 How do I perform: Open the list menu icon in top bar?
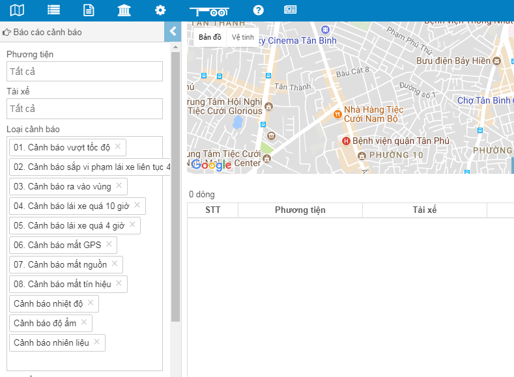53,10
